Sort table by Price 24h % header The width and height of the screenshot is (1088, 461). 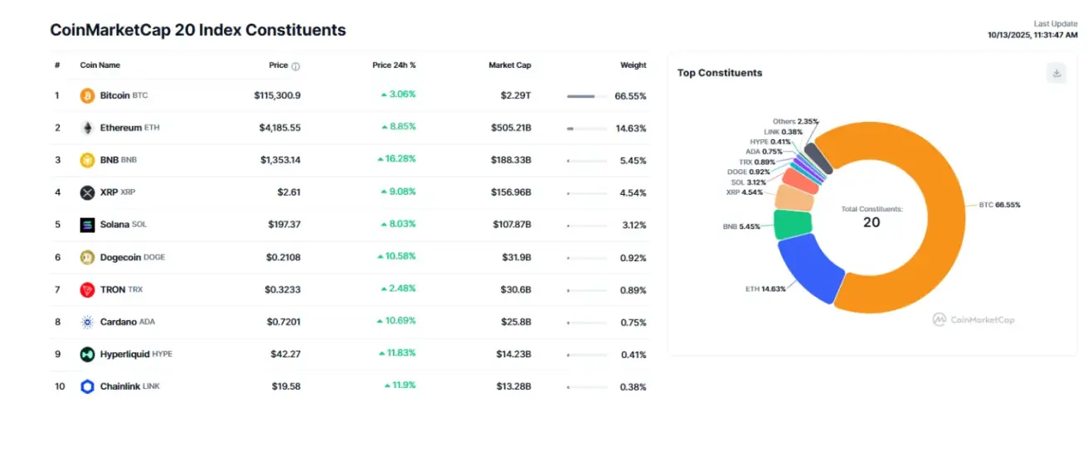[x=394, y=66]
